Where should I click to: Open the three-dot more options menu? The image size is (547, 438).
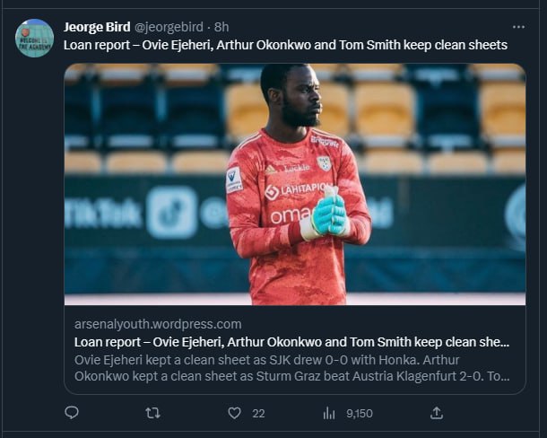click(518, 27)
